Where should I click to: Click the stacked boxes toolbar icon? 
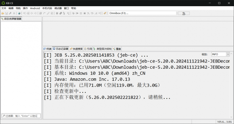[x=61, y=13]
